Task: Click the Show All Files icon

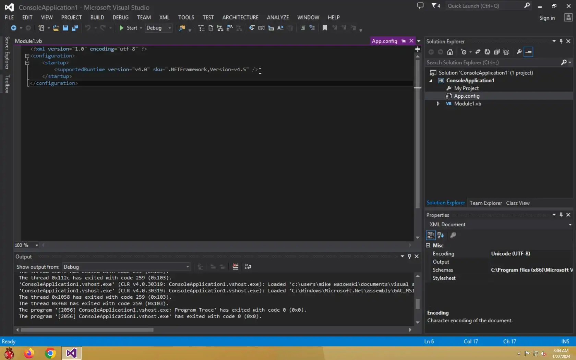Action: click(x=506, y=52)
